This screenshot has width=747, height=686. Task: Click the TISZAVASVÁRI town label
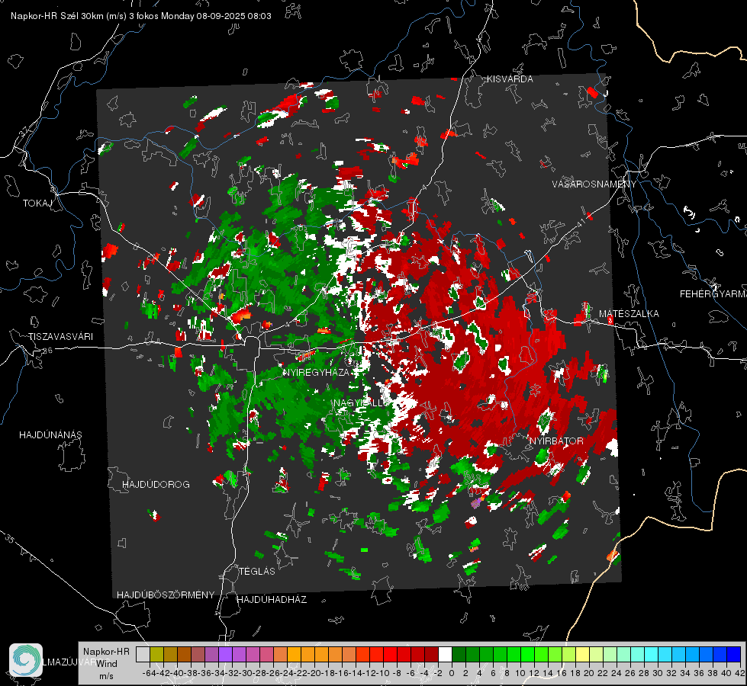coord(61,337)
